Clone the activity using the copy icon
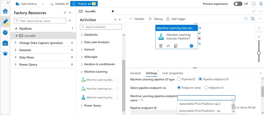The image size is (264, 115). click(x=176, y=46)
